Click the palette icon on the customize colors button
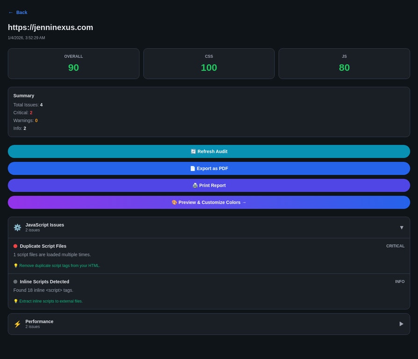Viewport: 418px width, 359px height. [x=174, y=202]
